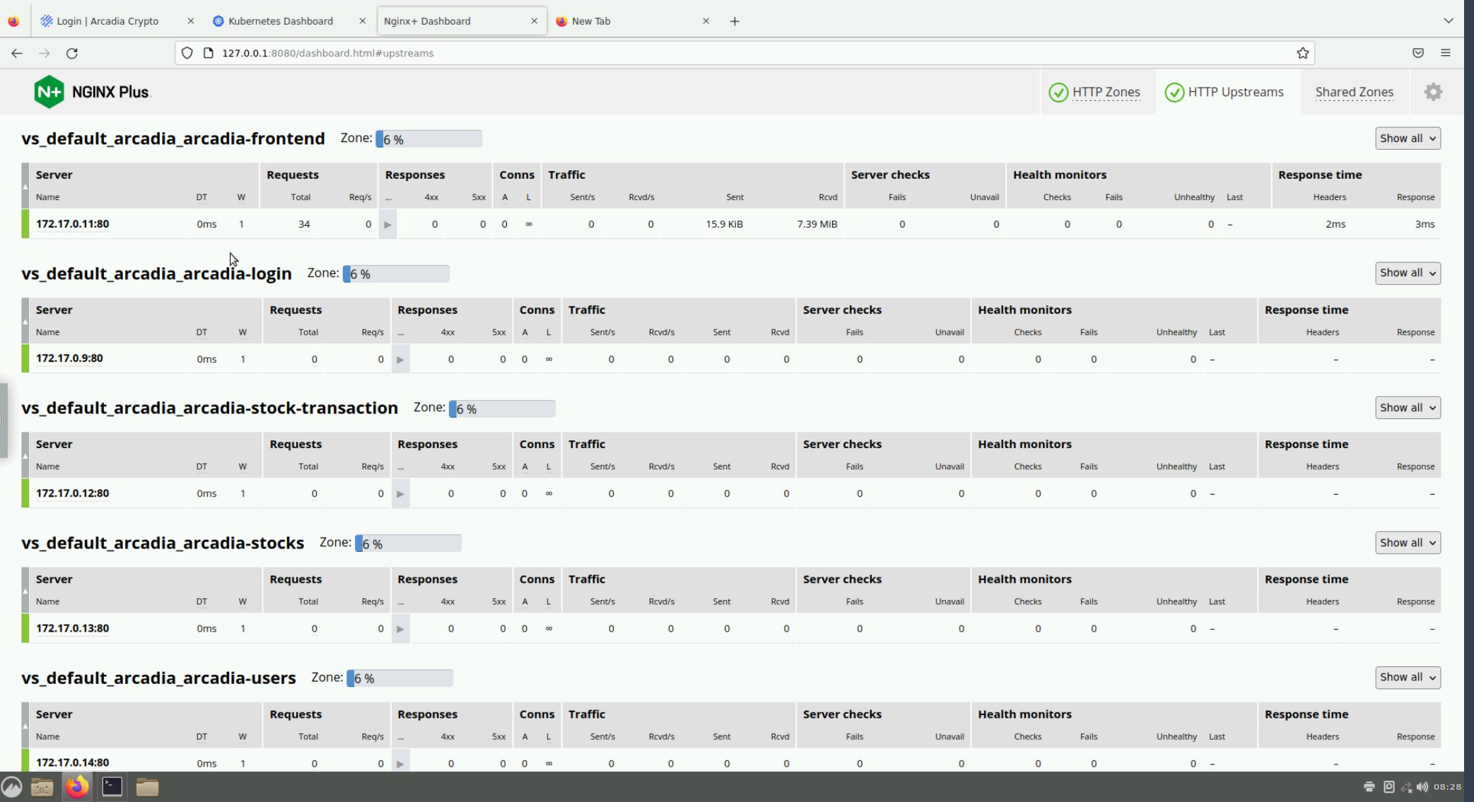Click the printer icon in the system tray
Screen dimensions: 1474x802
[x=1369, y=786]
